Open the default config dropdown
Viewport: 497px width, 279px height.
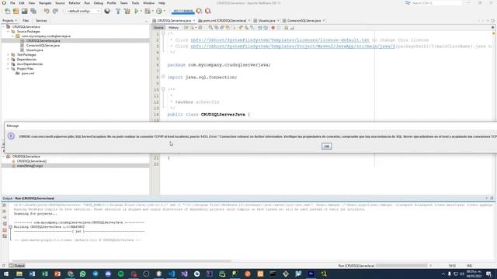click(x=83, y=11)
